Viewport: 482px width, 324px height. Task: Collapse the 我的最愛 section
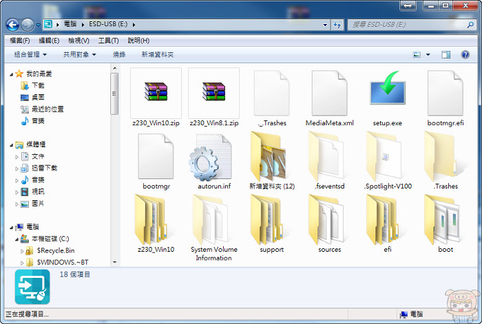[x=12, y=74]
